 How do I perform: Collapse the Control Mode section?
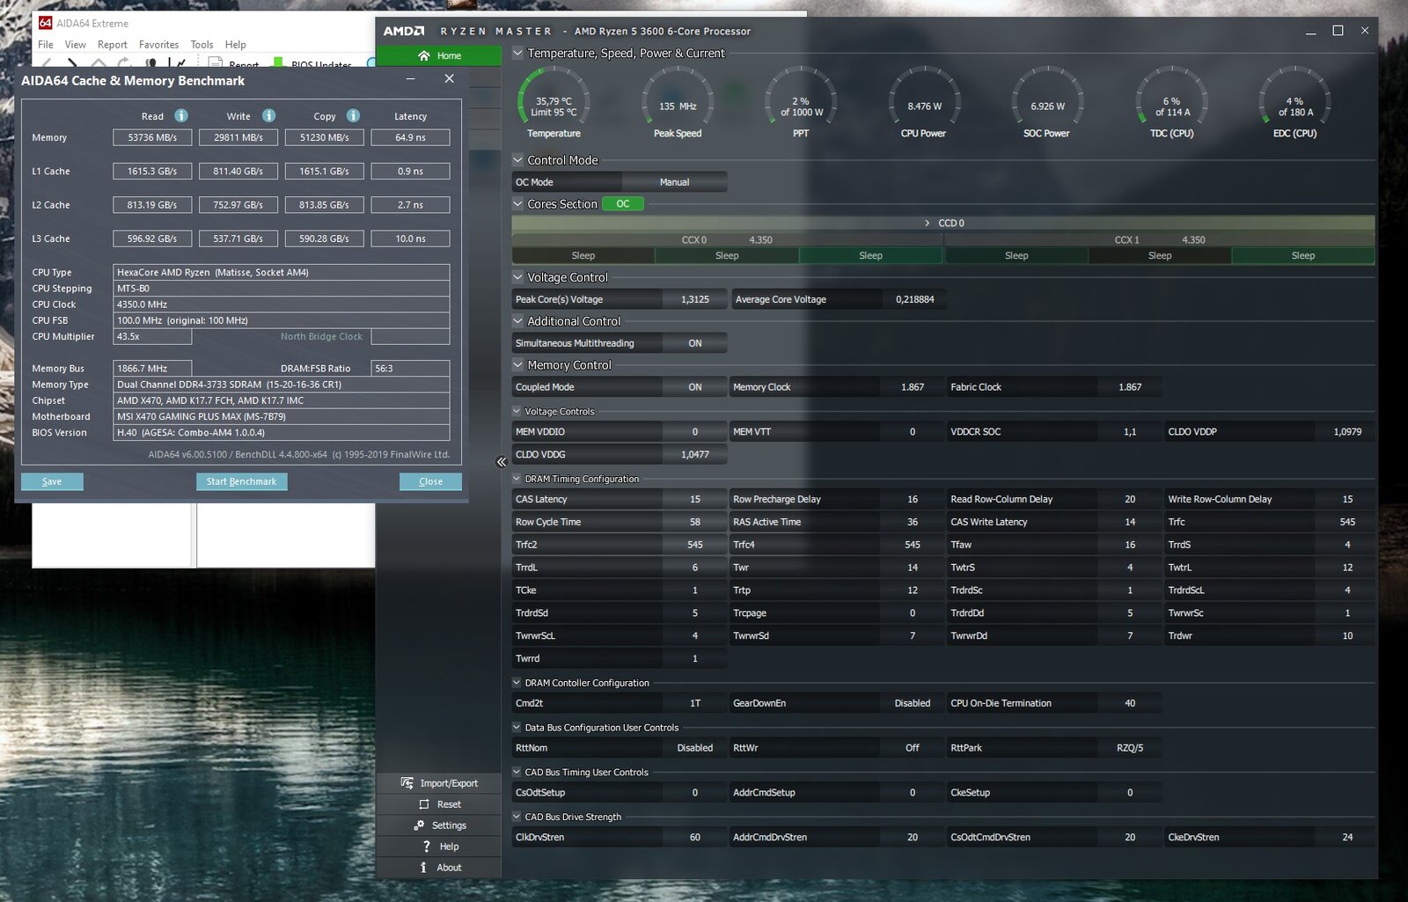517,160
